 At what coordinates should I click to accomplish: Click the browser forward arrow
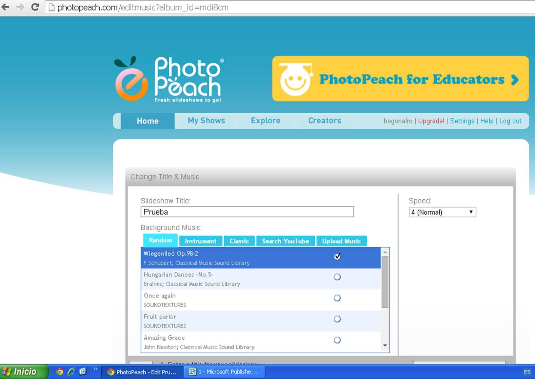pos(20,7)
